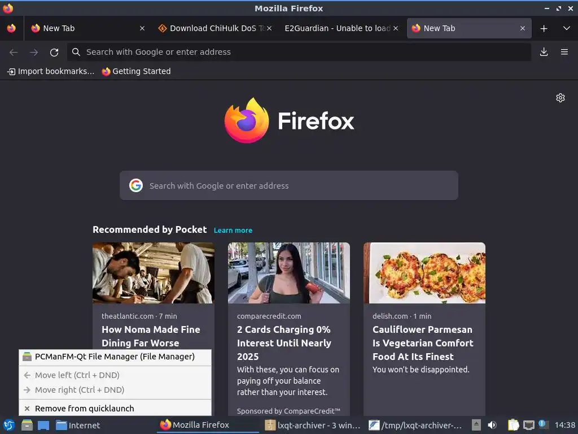Choose Remove from quicklaunch
This screenshot has width=578, height=434.
115,409
